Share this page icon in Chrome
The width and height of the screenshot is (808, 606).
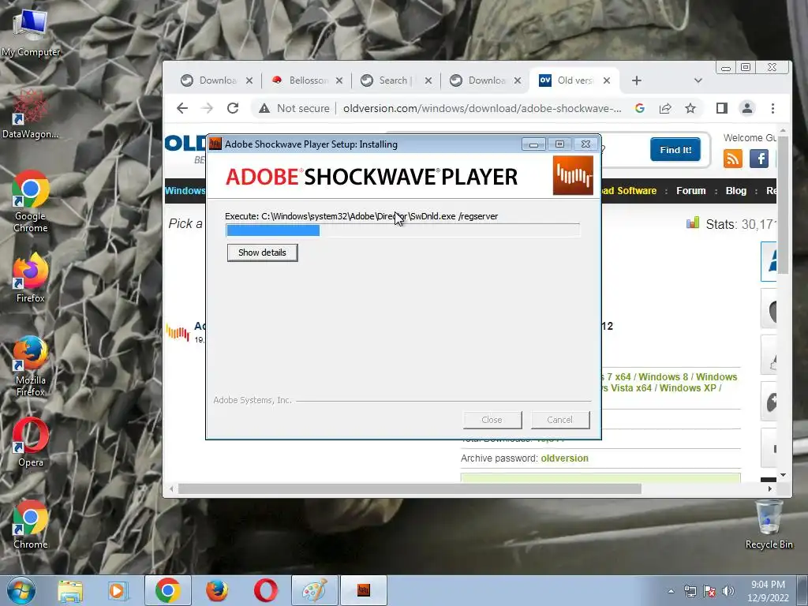pos(665,108)
